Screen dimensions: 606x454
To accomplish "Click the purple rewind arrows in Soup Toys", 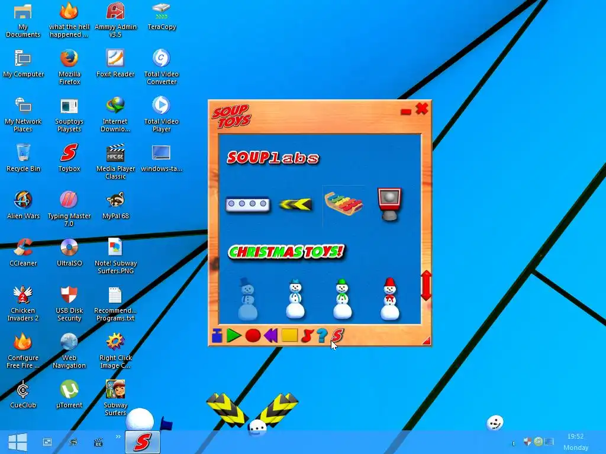I will coord(270,336).
